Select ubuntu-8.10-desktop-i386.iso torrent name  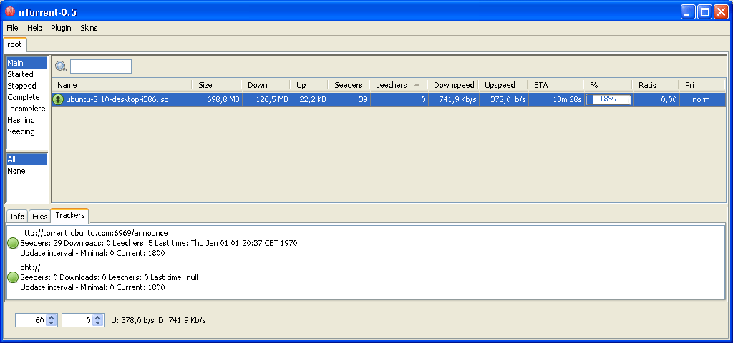117,99
